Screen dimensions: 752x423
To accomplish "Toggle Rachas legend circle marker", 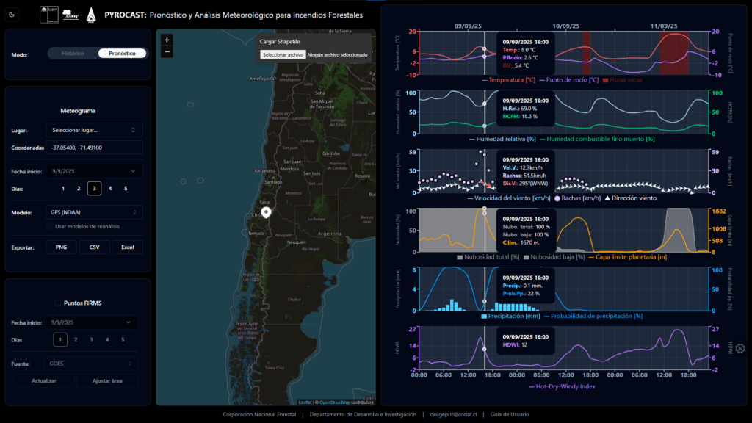I will (557, 198).
